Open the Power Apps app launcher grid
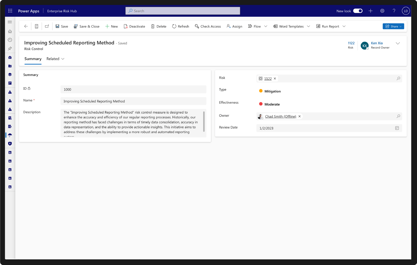Screen dimensions: 417x265 click(x=10, y=11)
